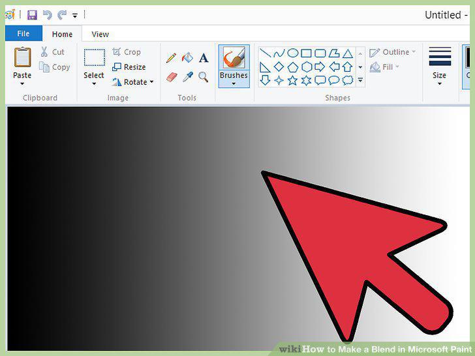This screenshot has height=356, width=475.
Task: Switch to the Home tab
Action: [62, 34]
